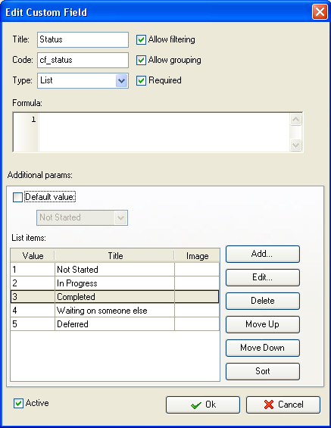
Task: Toggle Allow filtering checkbox
Action: [x=141, y=39]
